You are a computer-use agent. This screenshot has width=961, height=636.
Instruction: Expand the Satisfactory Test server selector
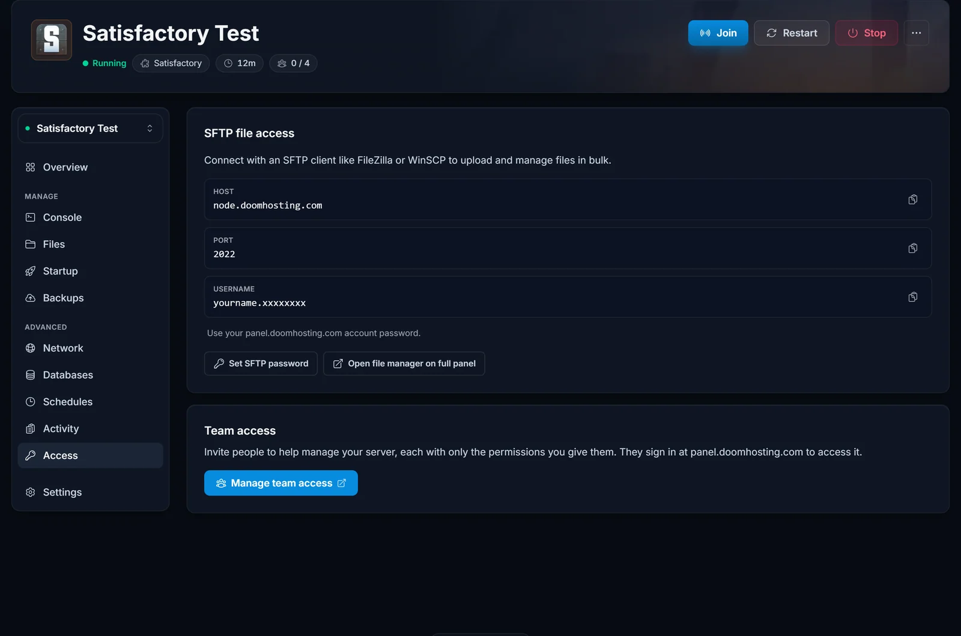(x=90, y=129)
